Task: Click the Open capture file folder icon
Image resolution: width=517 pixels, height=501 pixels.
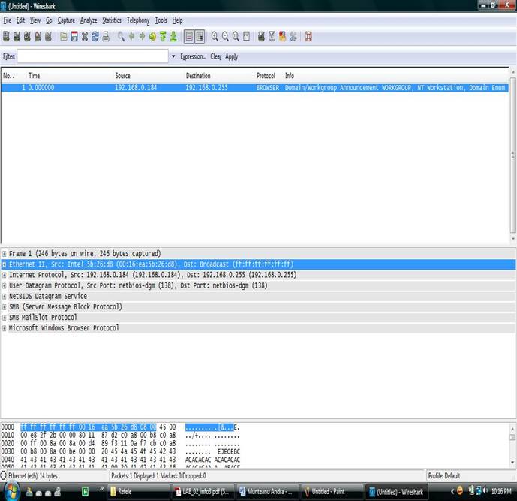Action: click(64, 36)
